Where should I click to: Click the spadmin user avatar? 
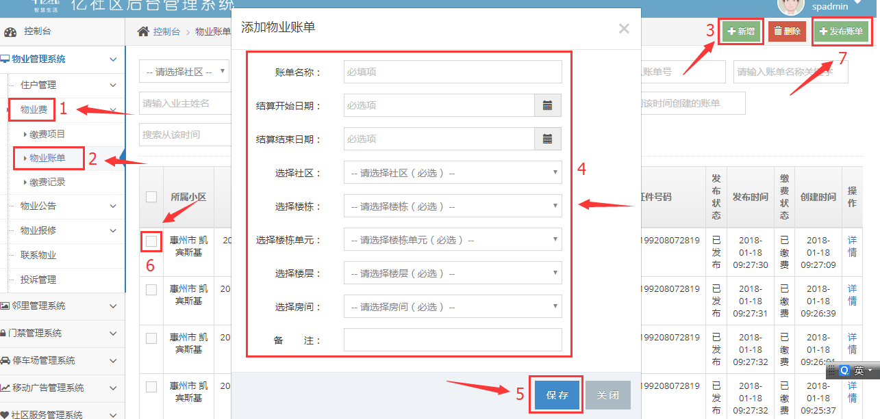[791, 5]
